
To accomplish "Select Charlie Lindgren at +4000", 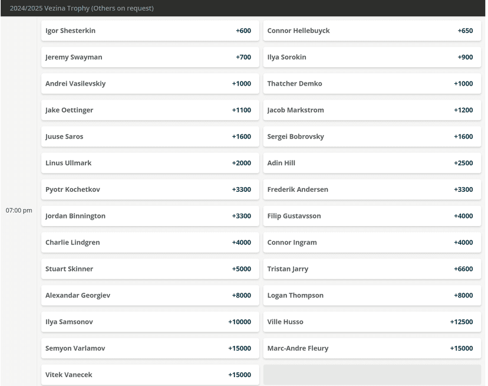I will point(150,243).
